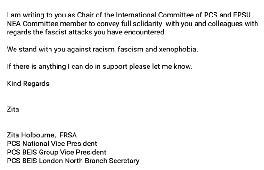Click the line "PCS BEIS Group Vice President"
Viewport: 264px width, 170px height.
coord(57,152)
